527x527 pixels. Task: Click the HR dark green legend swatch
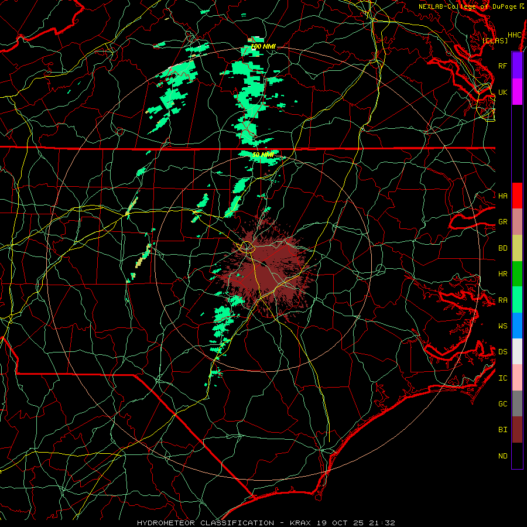pyautogui.click(x=517, y=274)
